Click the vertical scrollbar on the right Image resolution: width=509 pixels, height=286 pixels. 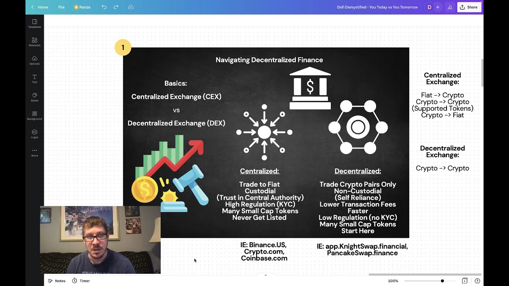(482, 73)
